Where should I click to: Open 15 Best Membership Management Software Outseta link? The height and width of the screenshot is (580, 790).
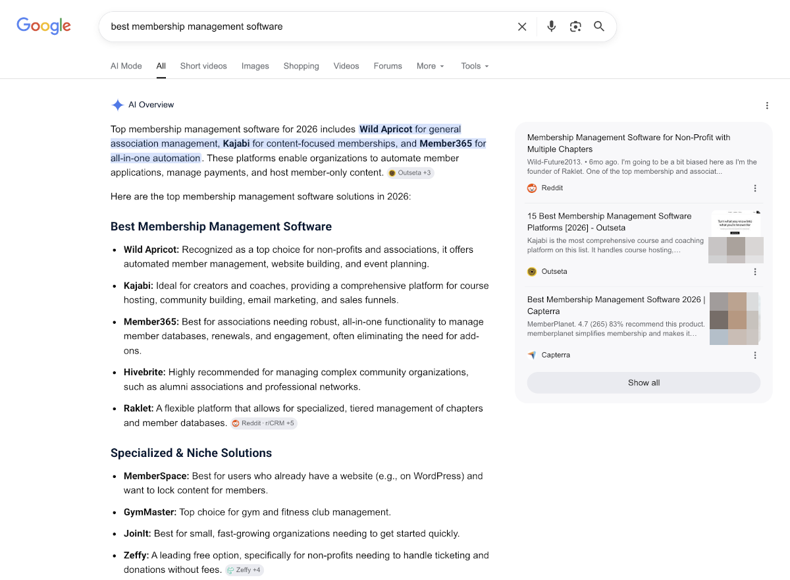[x=610, y=222]
